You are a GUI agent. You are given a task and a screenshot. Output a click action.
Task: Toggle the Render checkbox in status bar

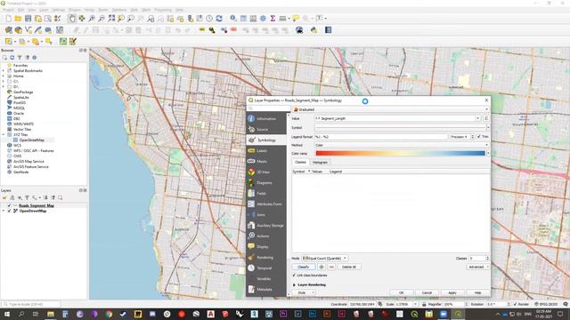click(x=515, y=304)
